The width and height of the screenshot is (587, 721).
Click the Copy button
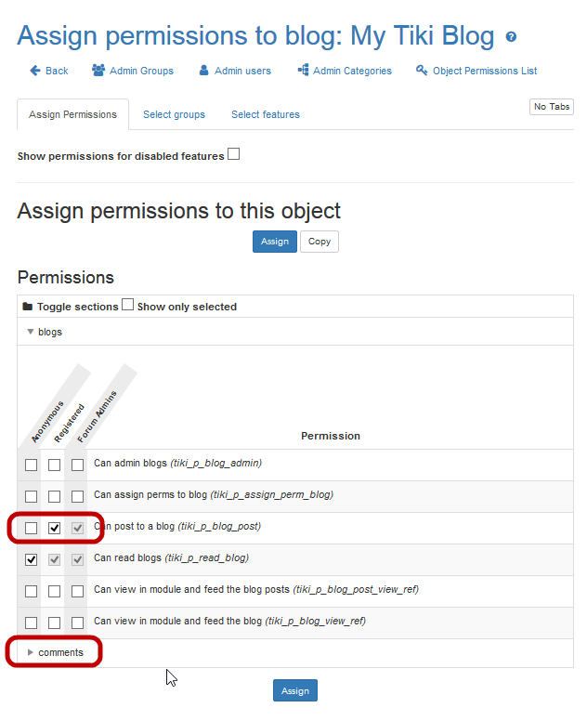click(x=320, y=242)
